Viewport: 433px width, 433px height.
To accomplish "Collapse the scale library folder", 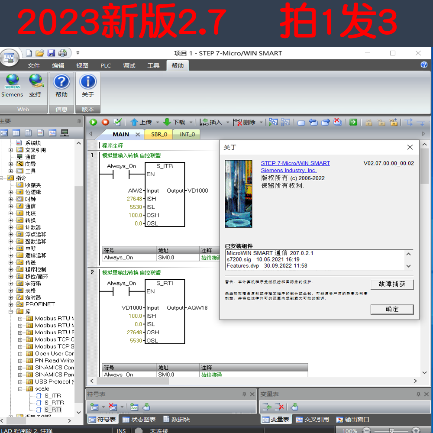I will click(x=20, y=389).
